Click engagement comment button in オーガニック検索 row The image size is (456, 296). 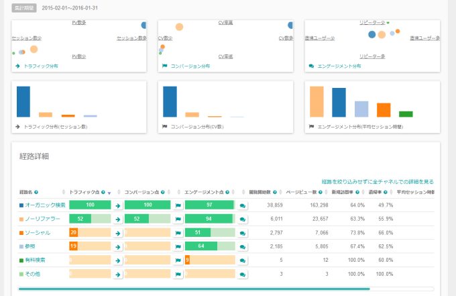pos(242,205)
